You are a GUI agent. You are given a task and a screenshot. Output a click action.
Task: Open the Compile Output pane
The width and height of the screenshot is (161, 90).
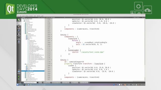pos(65,82)
